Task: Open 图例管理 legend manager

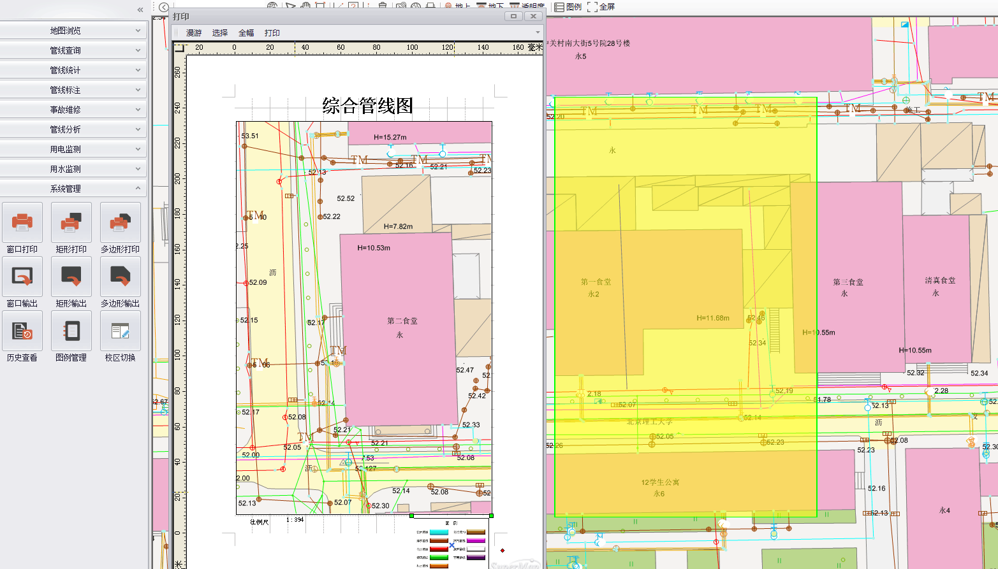Action: click(x=71, y=331)
